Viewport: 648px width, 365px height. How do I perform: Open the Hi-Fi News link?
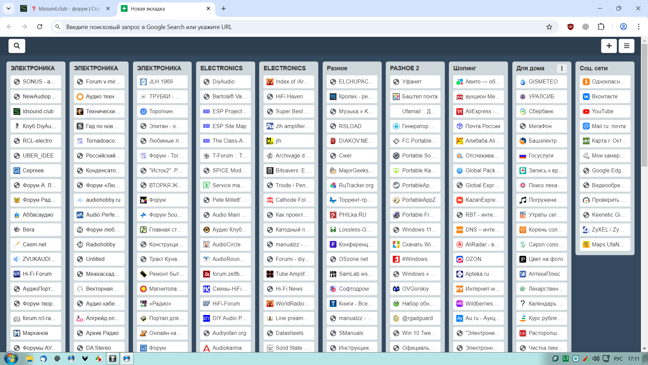click(x=289, y=289)
